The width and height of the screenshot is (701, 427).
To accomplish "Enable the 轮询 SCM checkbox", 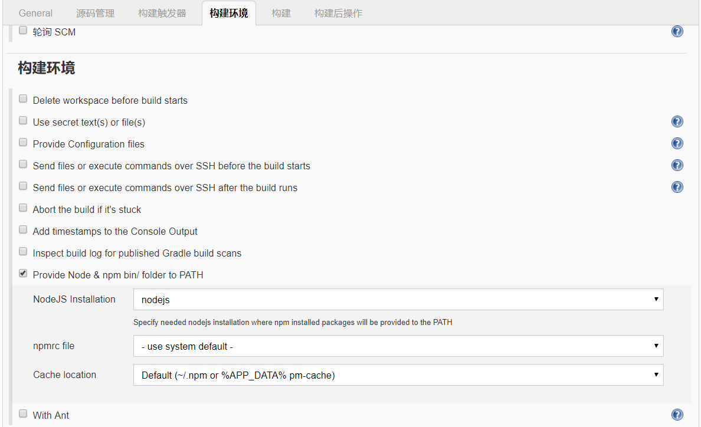I will 23,31.
